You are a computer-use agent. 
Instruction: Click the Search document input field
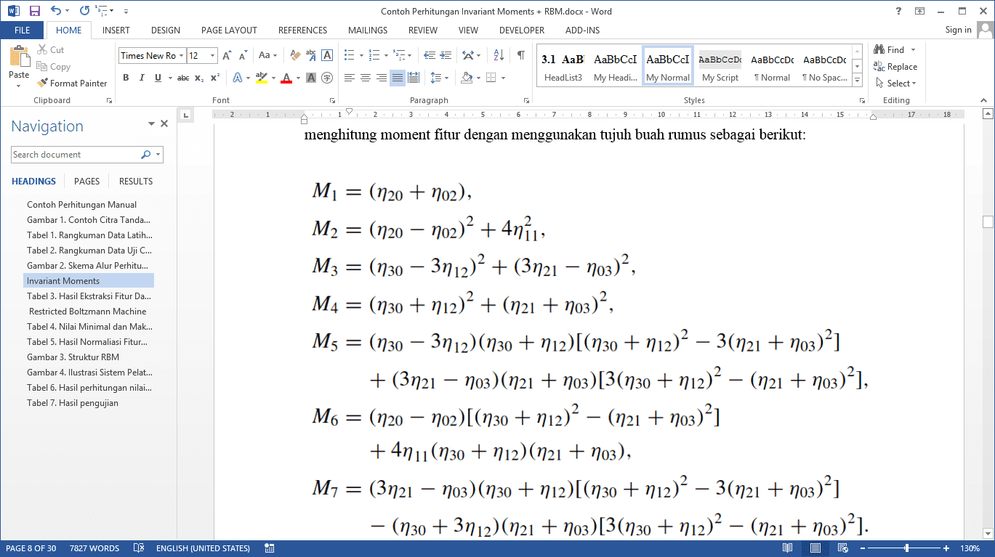click(74, 155)
